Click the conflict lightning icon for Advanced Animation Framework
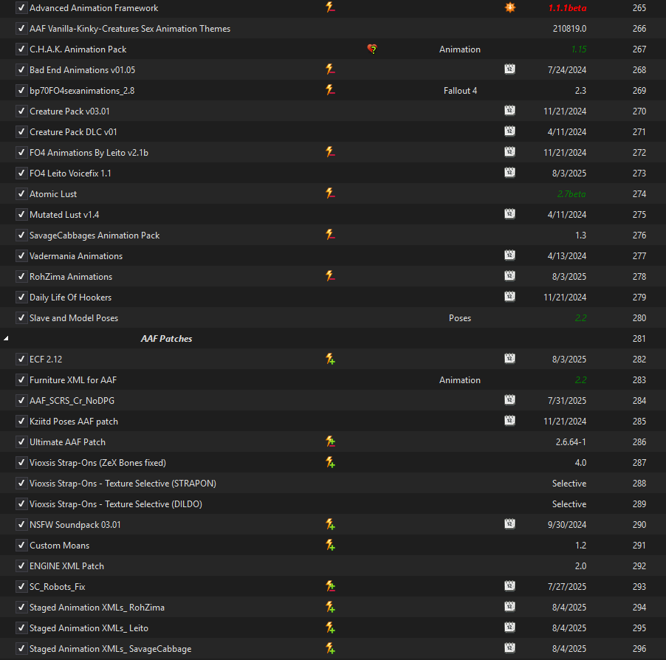This screenshot has height=660, width=666. point(330,7)
